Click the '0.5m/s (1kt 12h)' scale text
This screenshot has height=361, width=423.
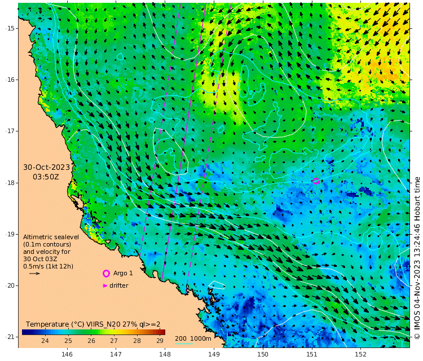pos(48,266)
